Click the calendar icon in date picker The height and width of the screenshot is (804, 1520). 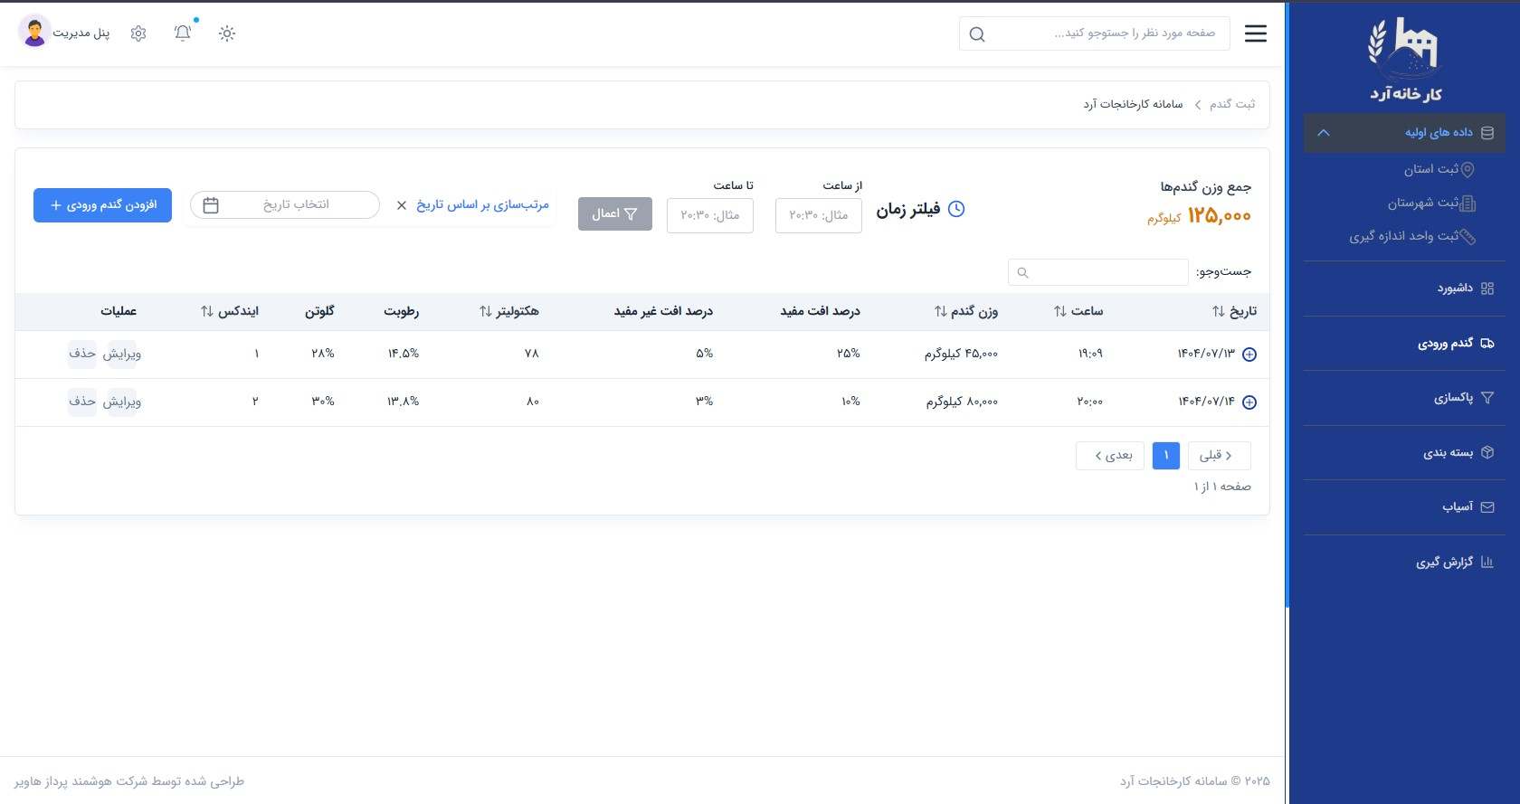(211, 205)
